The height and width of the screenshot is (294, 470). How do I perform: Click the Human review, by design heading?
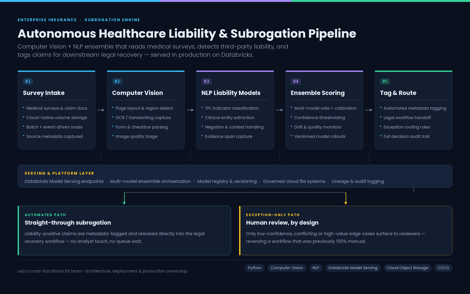click(282, 223)
